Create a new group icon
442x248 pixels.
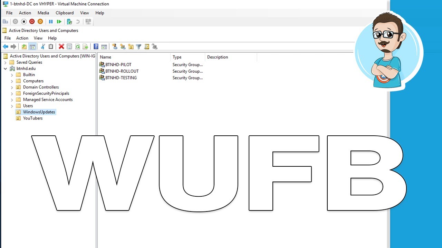point(123,46)
